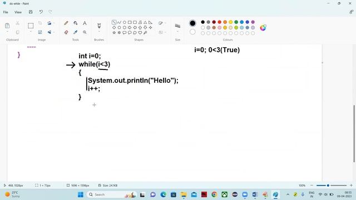Choose the Triangle shape

145,22
